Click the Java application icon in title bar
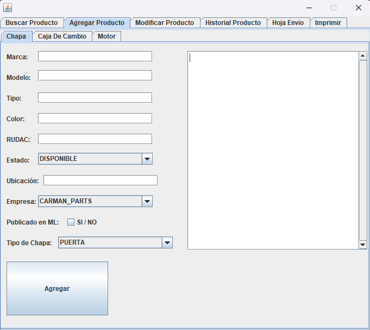Viewport: 370px width, 330px height. click(x=8, y=8)
